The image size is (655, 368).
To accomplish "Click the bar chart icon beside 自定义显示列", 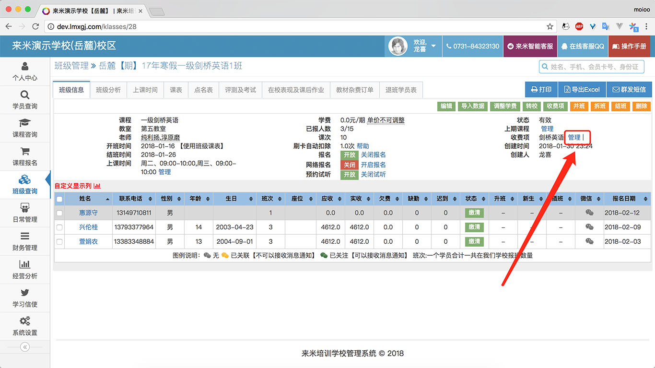I will 97,186.
